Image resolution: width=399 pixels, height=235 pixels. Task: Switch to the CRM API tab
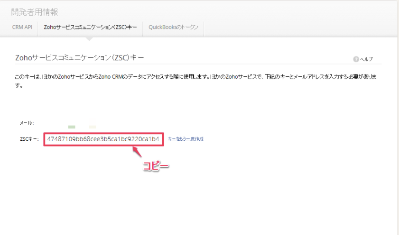click(x=22, y=27)
